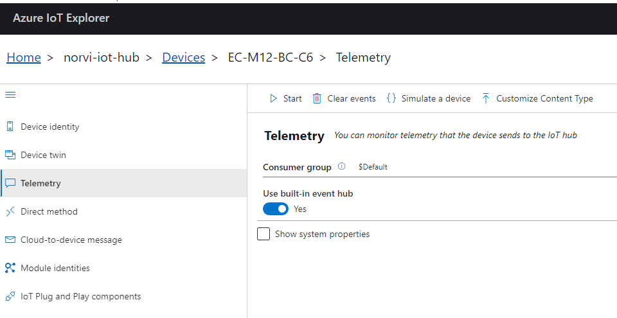Click the Azure IoT Explorer title
Screen dimensions: 617x318
click(x=61, y=18)
